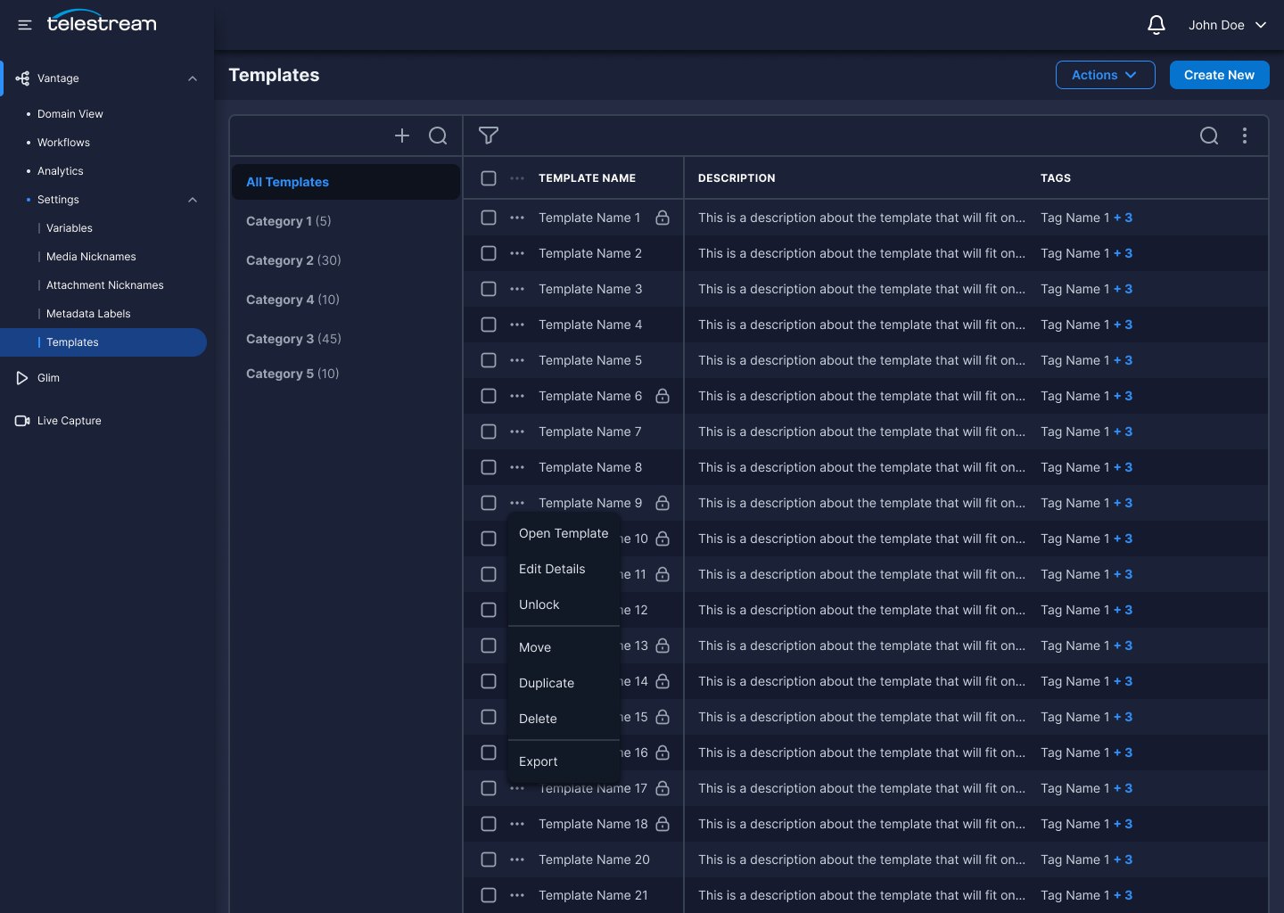Open the notifications bell
The height and width of the screenshot is (913, 1284).
(1156, 25)
